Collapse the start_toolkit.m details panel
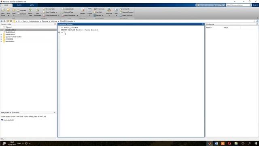The image size is (259, 146). pyautogui.click(x=55, y=113)
